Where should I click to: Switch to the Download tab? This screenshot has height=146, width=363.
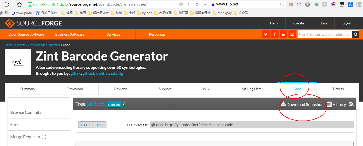pos(75,89)
